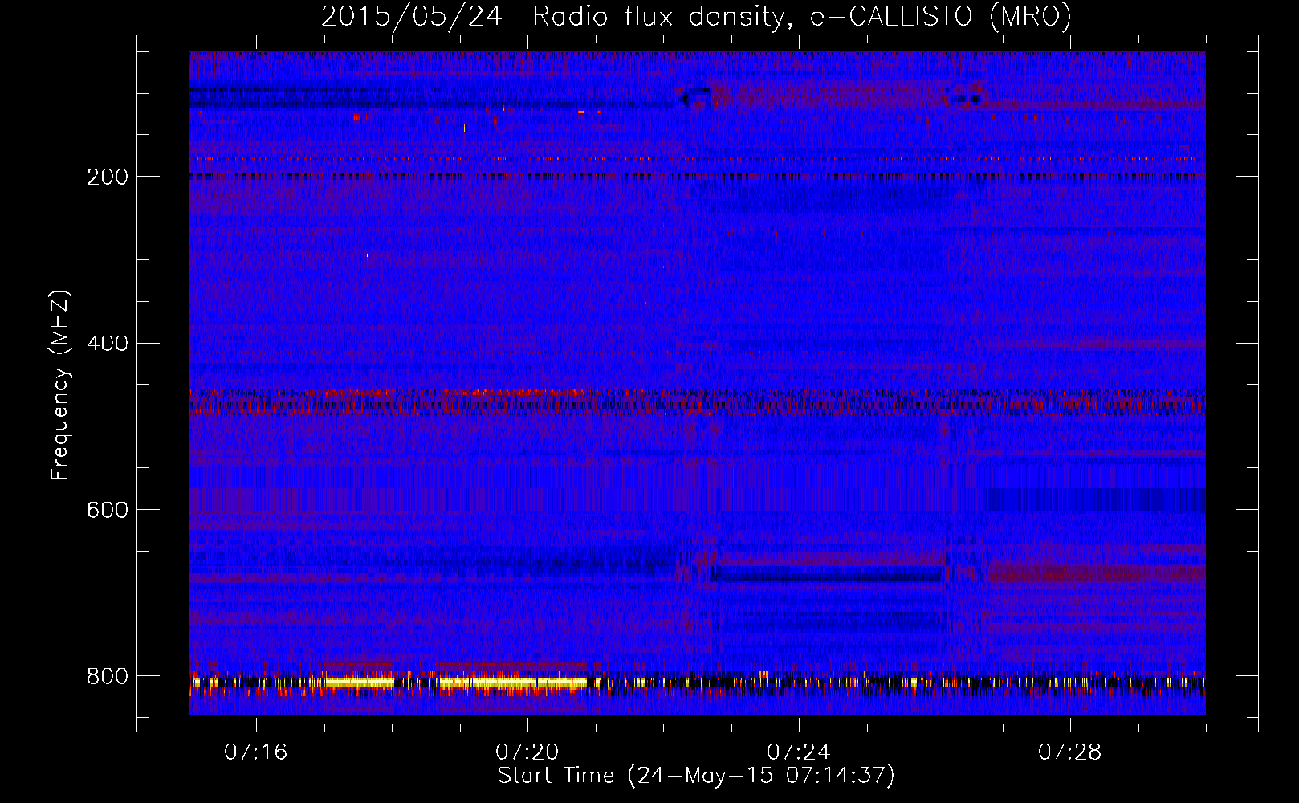Click the 07:16 time tick label
Screen dimensions: 1299x803
pos(256,752)
